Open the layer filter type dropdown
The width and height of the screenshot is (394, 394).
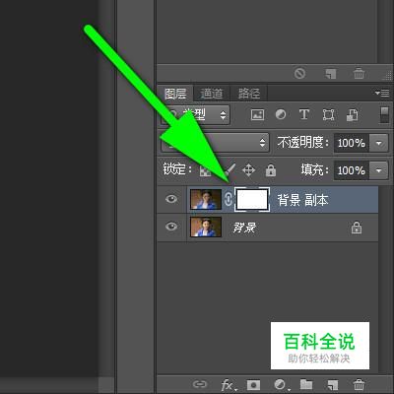coord(195,115)
